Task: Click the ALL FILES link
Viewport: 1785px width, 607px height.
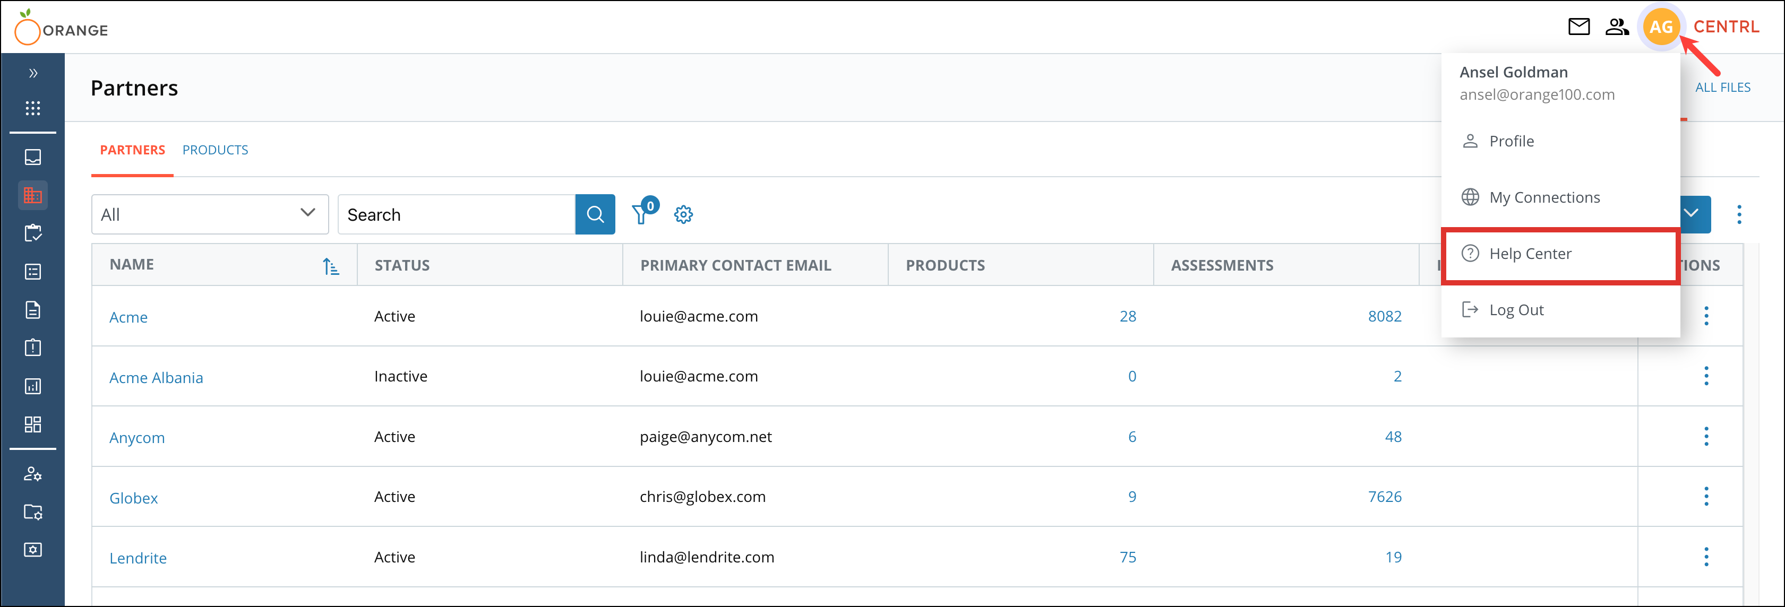Action: click(x=1722, y=88)
